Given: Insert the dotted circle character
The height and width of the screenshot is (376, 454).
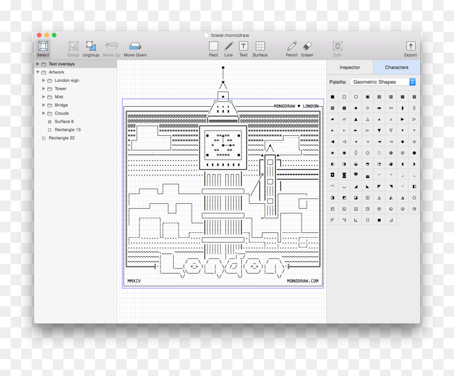Looking at the screenshot, I should (379, 153).
